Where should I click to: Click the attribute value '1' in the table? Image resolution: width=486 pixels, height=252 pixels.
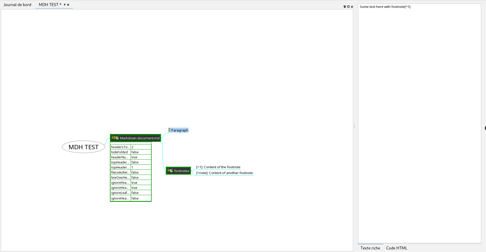coord(141,167)
